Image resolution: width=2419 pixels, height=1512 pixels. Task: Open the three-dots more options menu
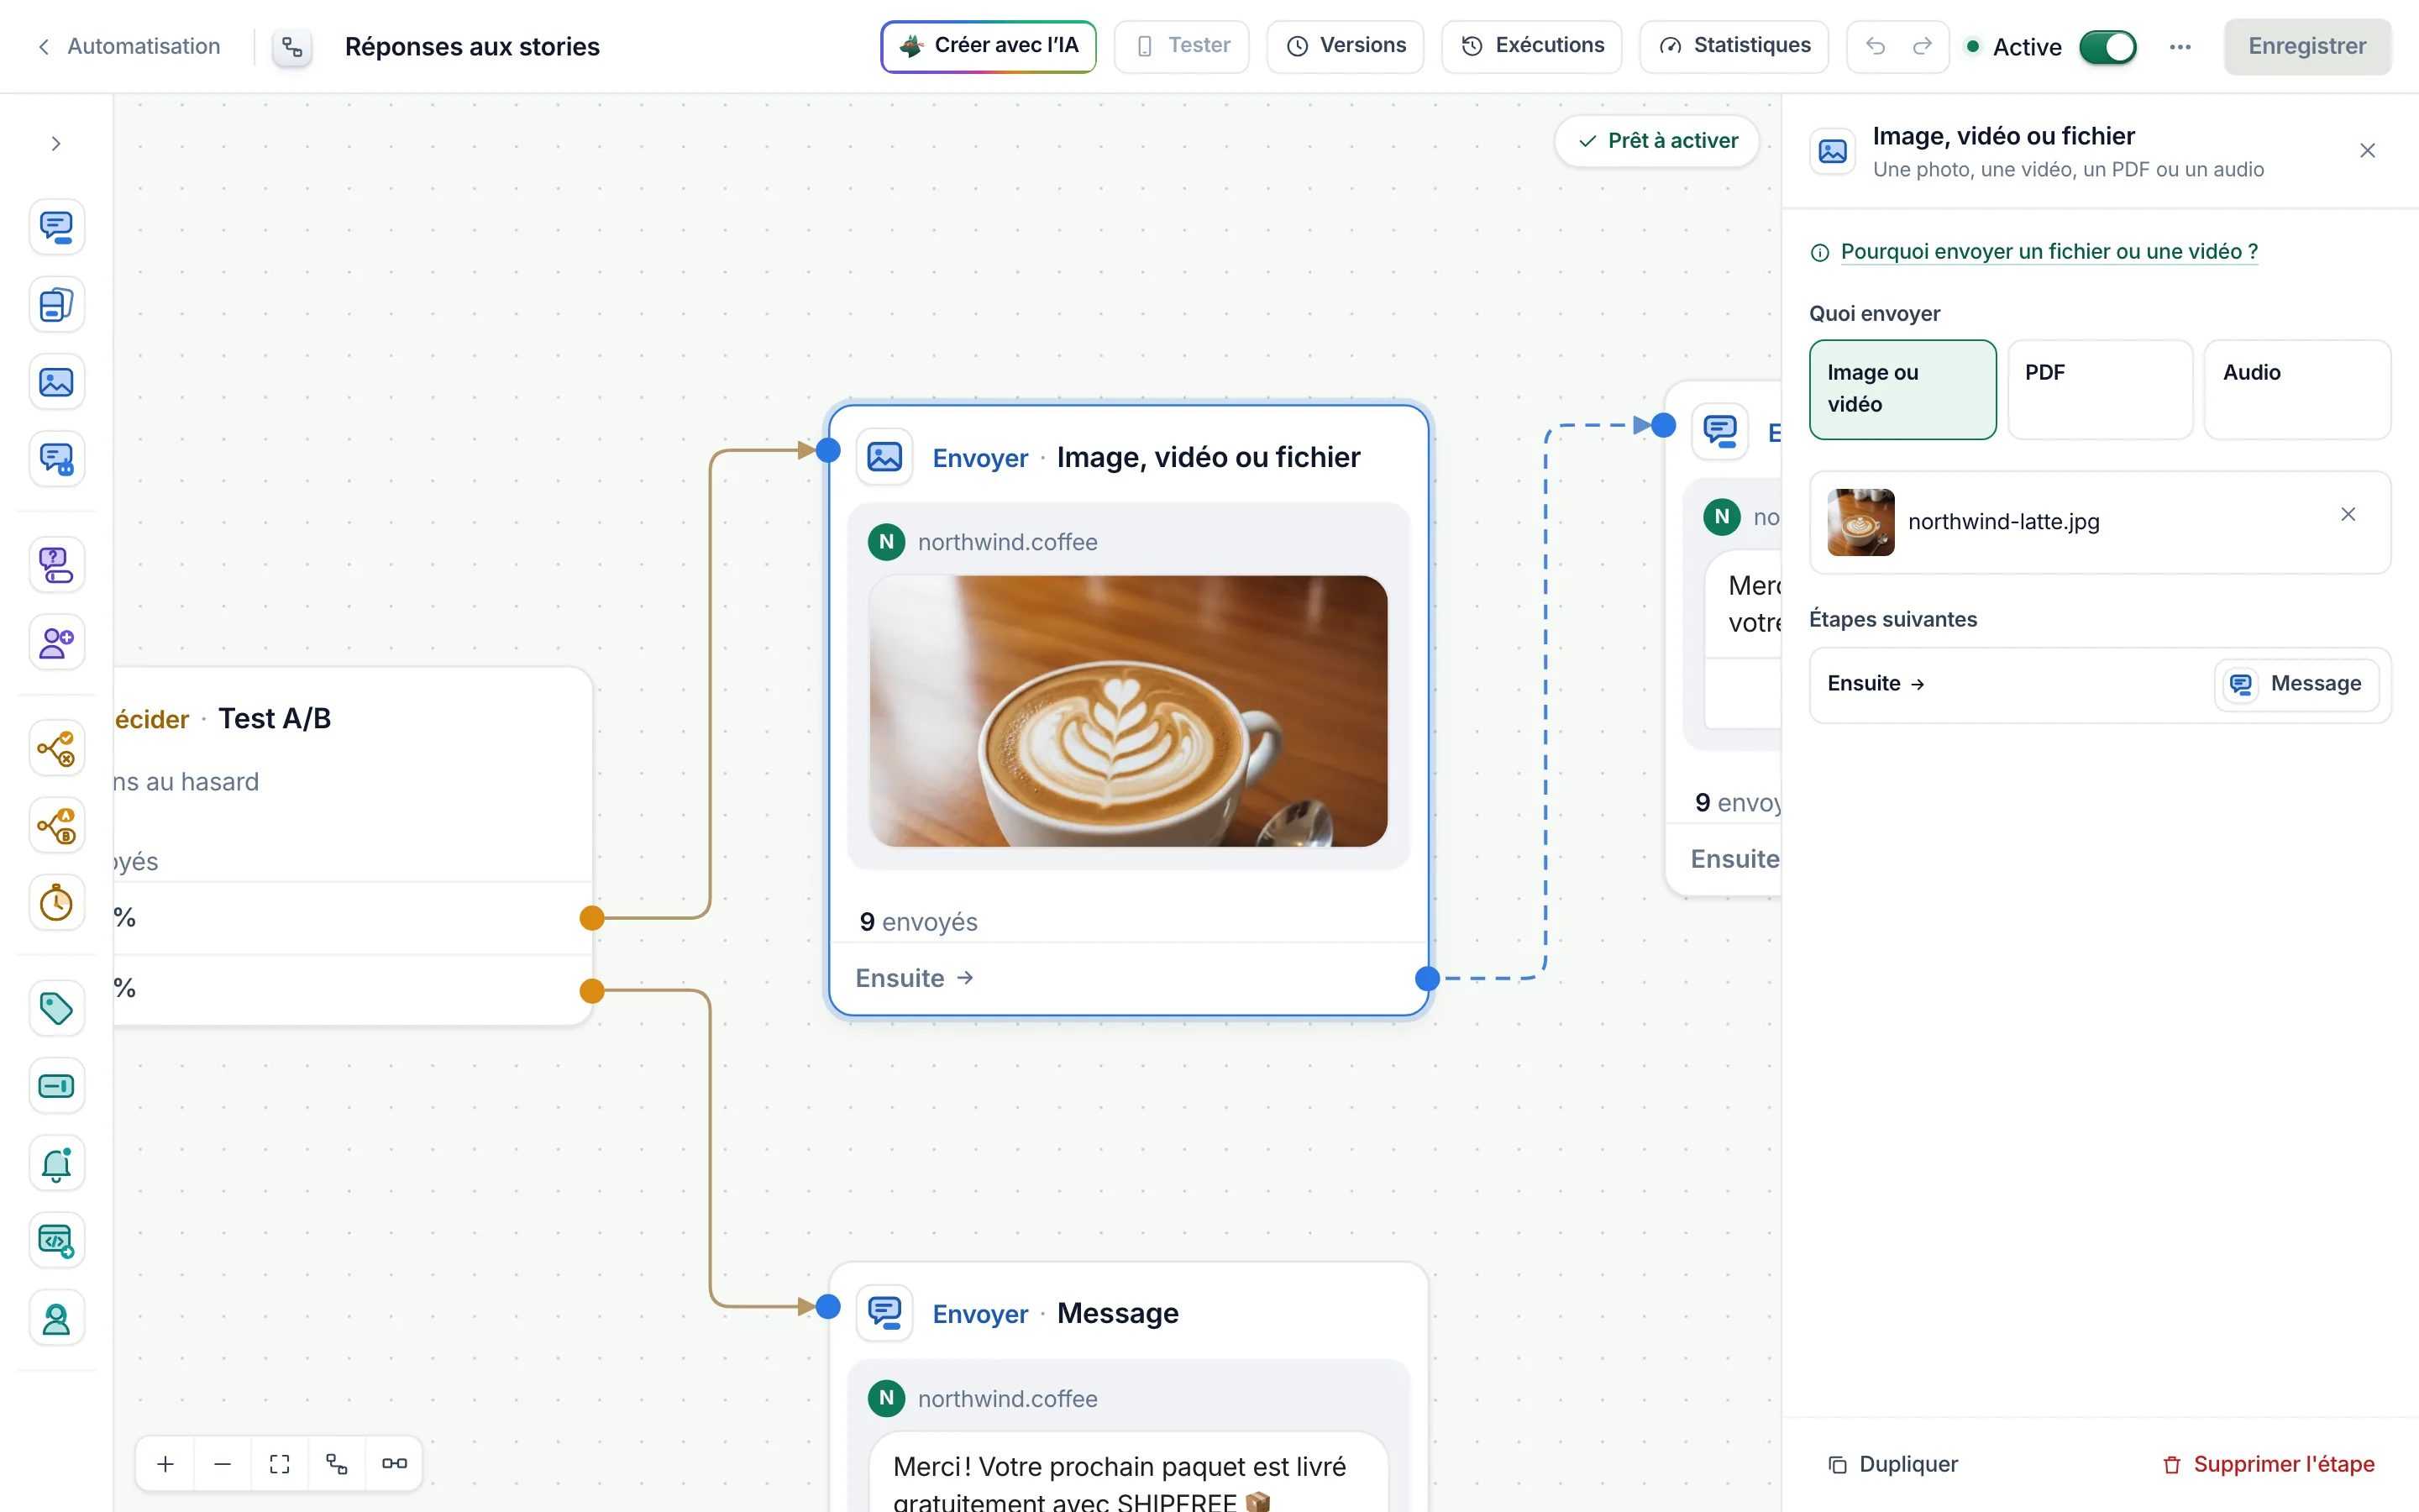[x=2180, y=47]
